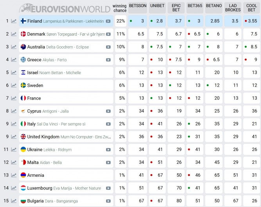Select the BETSSON column header
Image resolution: width=261 pixels, height=207 pixels.
pyautogui.click(x=137, y=5)
